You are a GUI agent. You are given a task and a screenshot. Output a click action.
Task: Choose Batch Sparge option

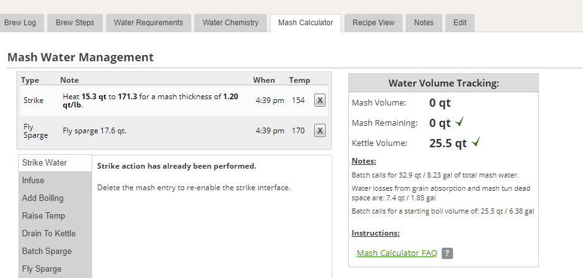pyautogui.click(x=47, y=251)
